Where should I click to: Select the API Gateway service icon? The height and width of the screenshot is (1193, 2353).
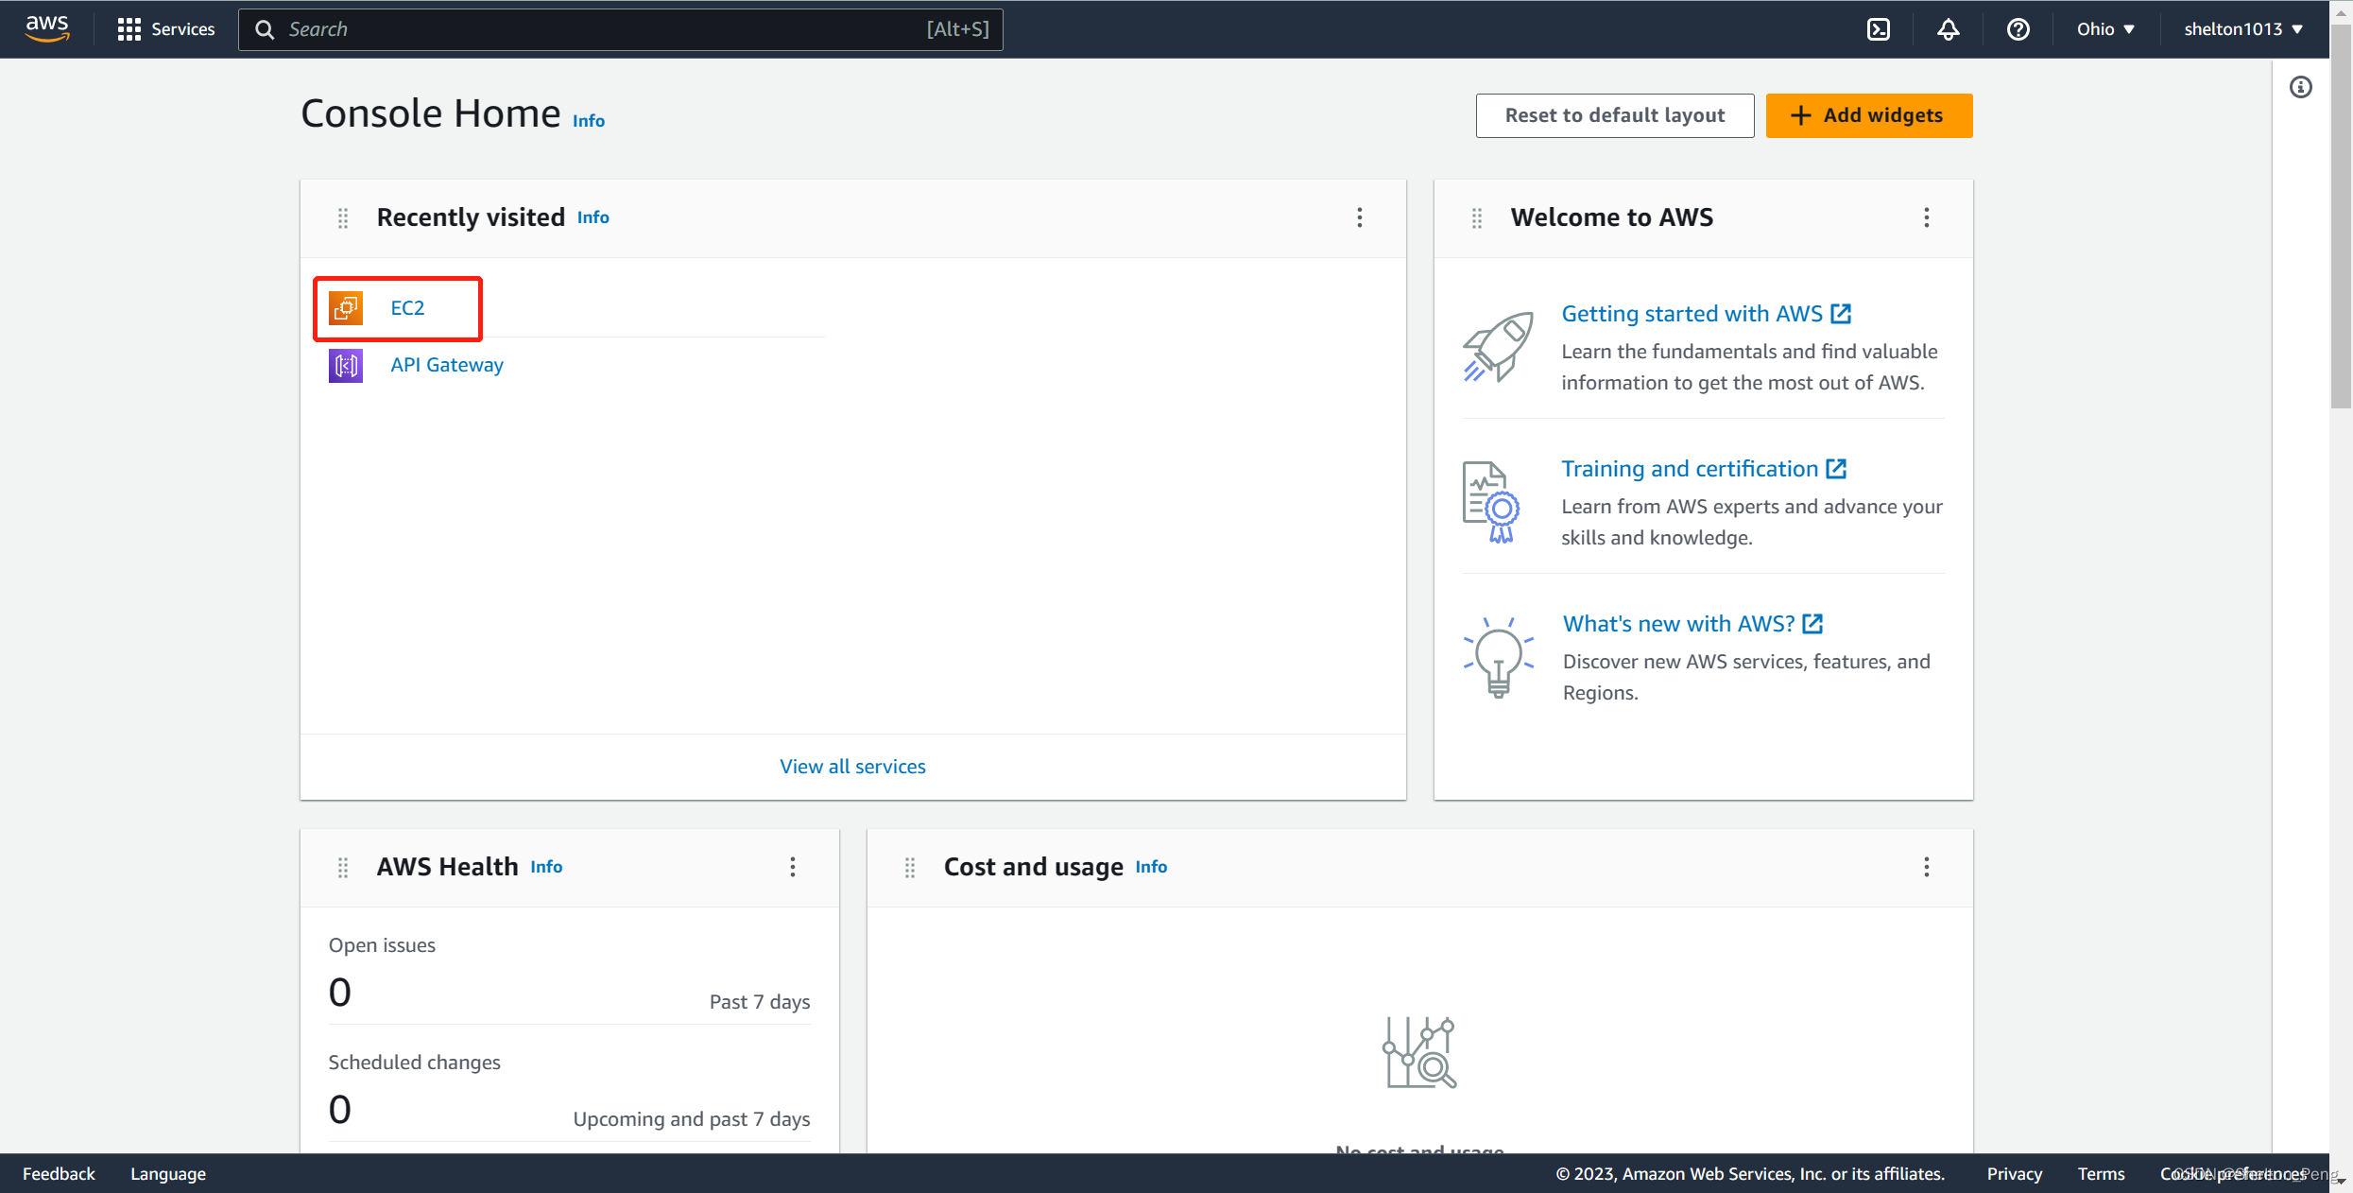pos(346,365)
